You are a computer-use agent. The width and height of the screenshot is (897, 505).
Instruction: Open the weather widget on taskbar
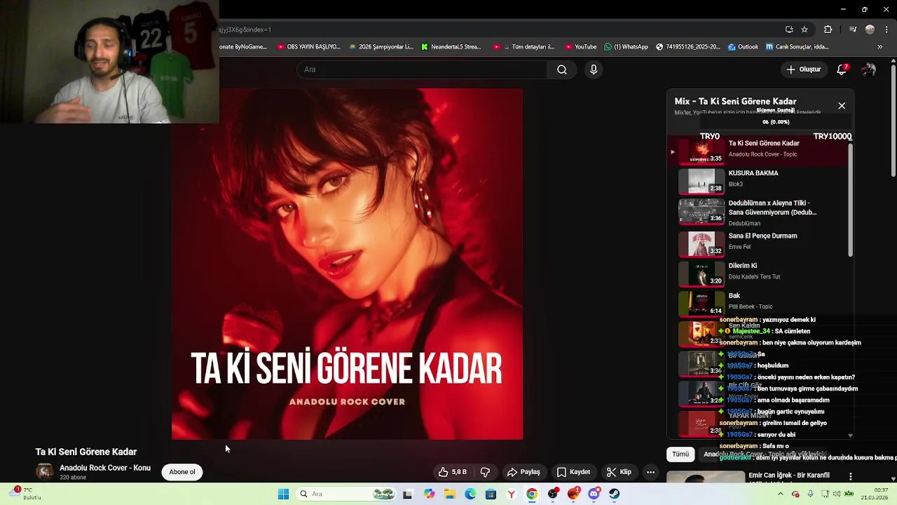tap(24, 494)
